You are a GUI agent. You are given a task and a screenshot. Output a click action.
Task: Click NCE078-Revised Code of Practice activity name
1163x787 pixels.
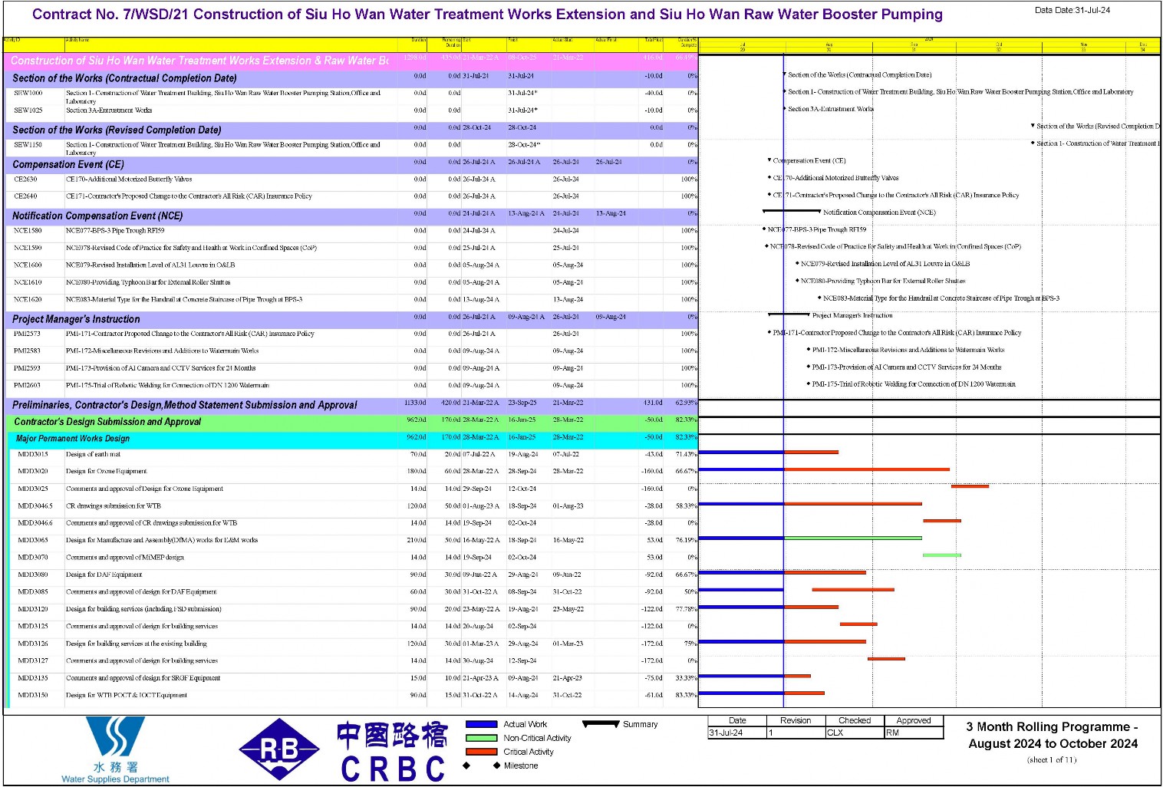click(x=191, y=248)
